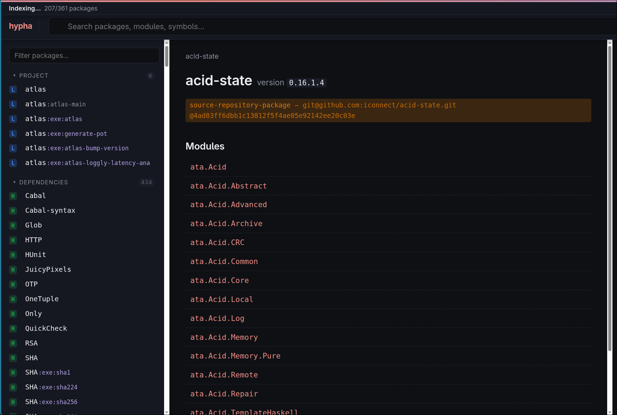
Task: Click the H badge beside QuickCheck
Action: point(13,329)
